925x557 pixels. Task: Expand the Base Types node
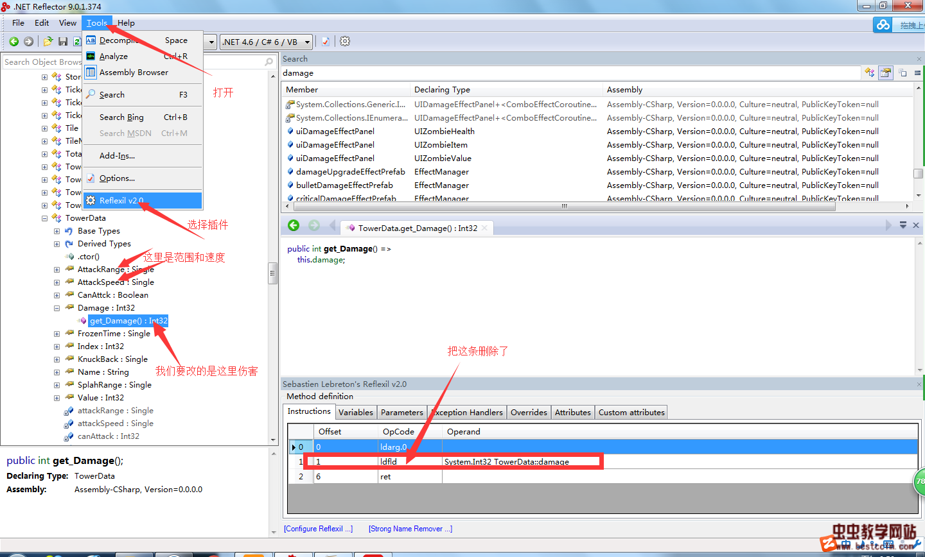click(57, 231)
